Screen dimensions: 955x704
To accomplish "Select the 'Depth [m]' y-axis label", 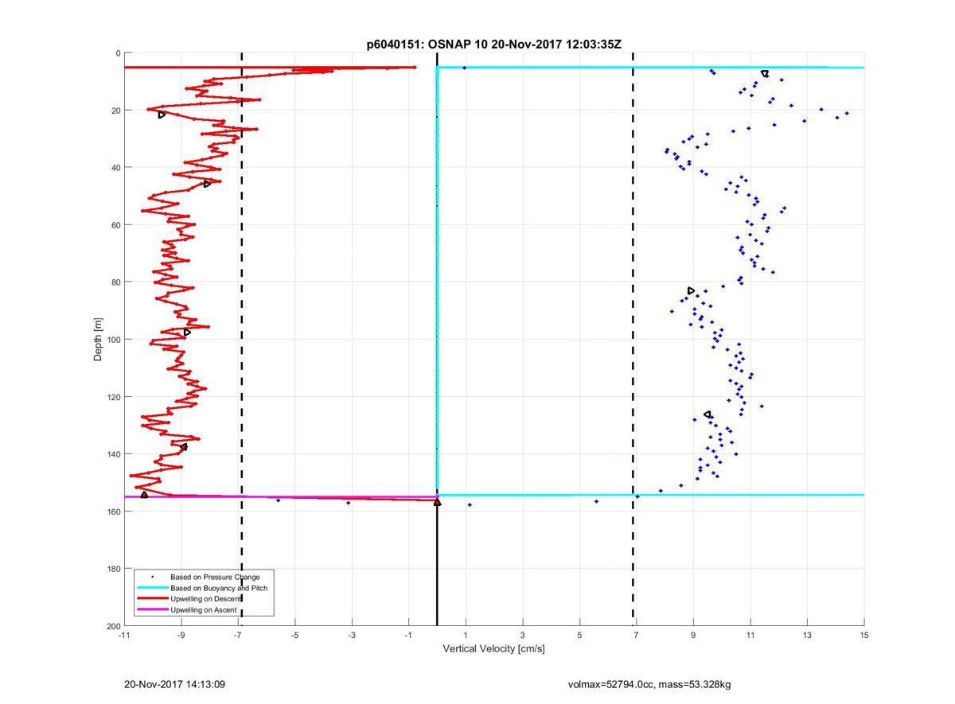I will pos(98,340).
